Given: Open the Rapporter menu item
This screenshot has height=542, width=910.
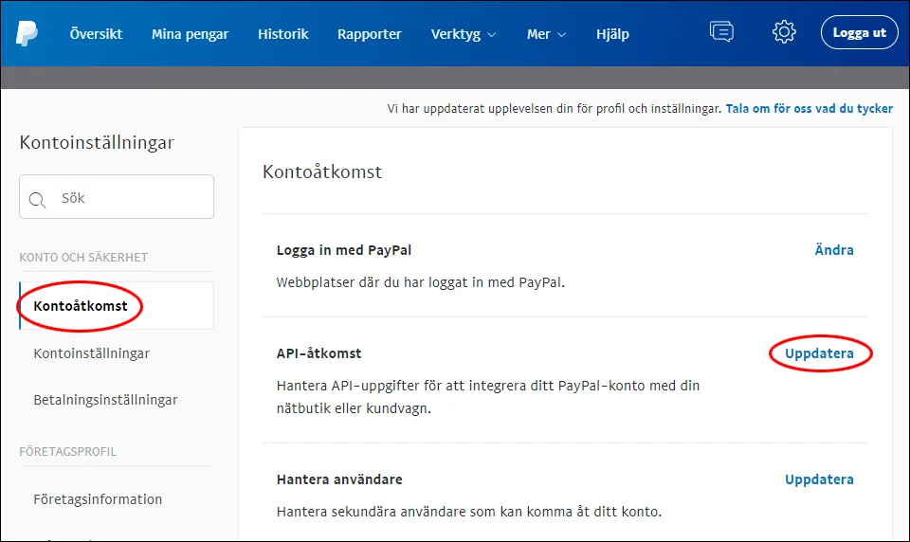Looking at the screenshot, I should tap(369, 34).
